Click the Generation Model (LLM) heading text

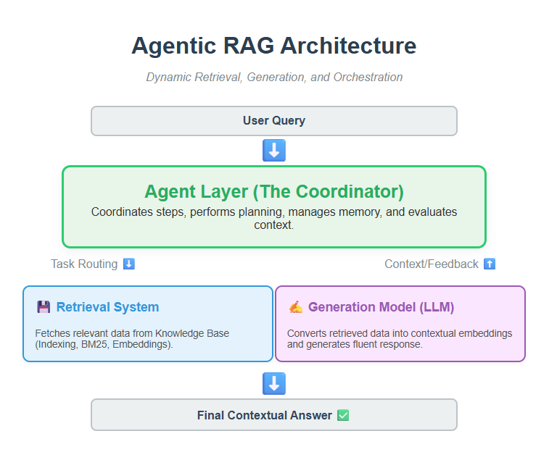point(381,307)
